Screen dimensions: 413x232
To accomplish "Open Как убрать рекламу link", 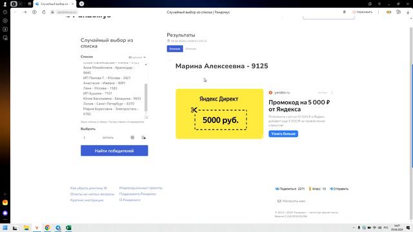I will [88, 188].
